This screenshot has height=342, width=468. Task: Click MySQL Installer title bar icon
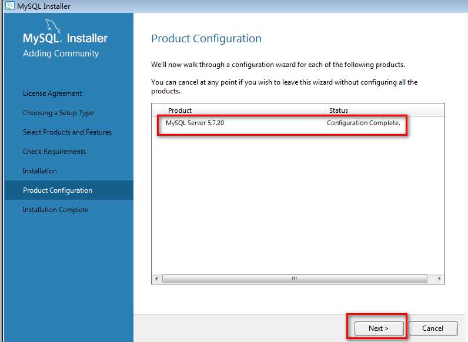point(9,6)
